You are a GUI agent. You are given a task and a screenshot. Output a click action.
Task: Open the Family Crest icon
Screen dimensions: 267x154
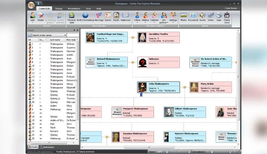point(227,16)
